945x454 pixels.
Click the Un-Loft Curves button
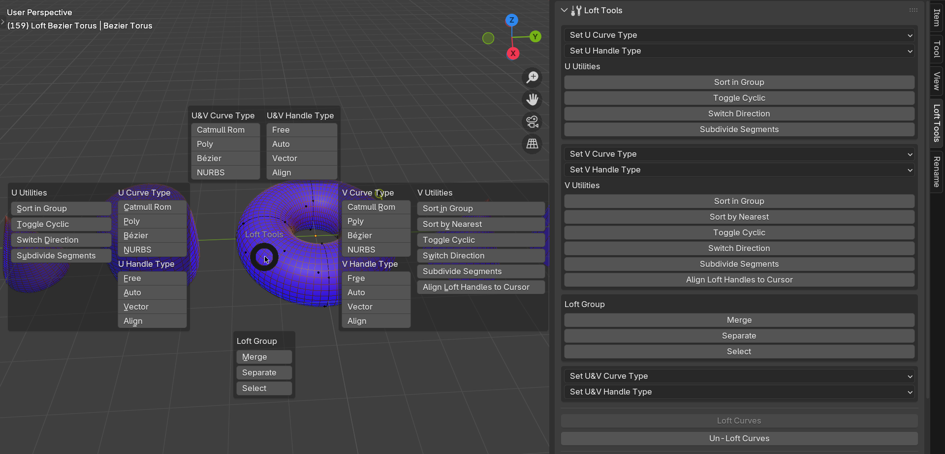pyautogui.click(x=739, y=438)
